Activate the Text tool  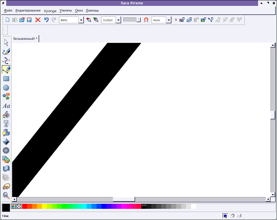click(x=6, y=106)
